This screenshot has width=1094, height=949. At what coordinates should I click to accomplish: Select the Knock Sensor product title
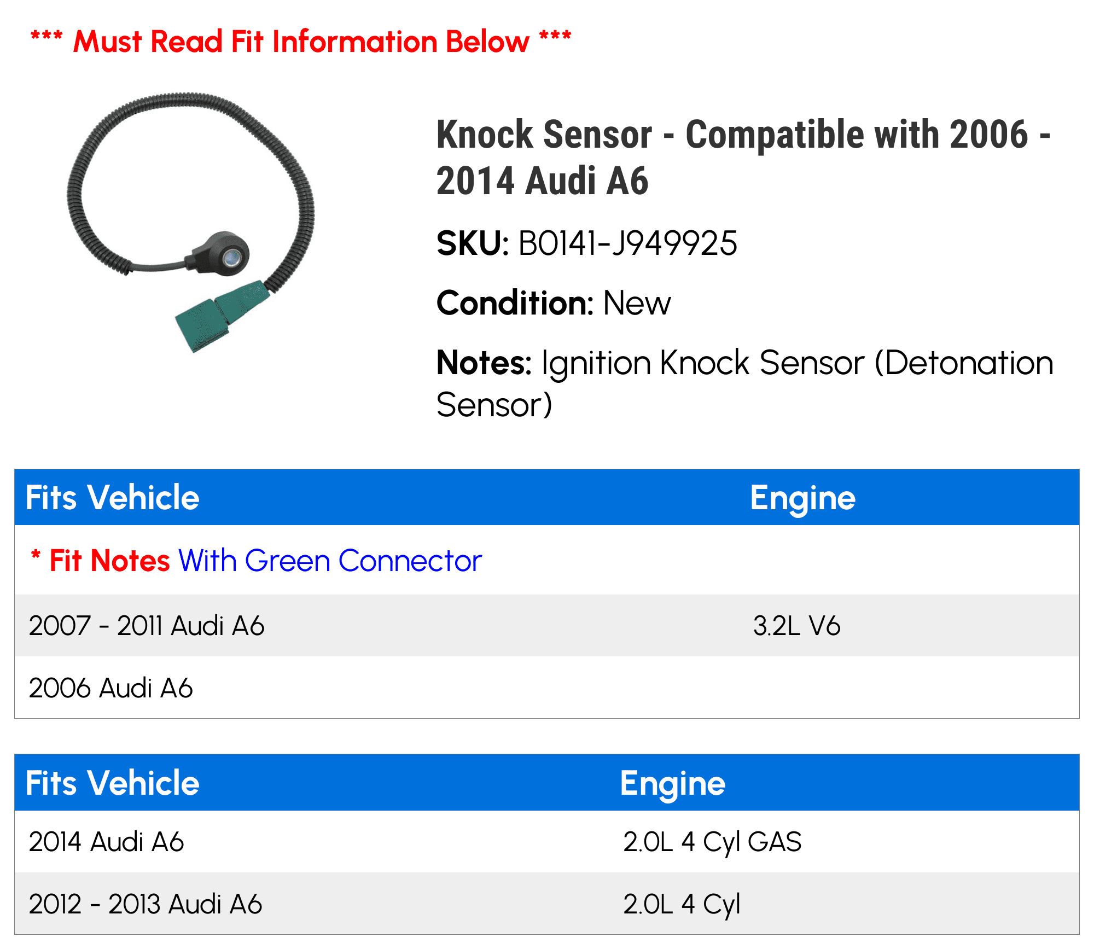coord(743,158)
